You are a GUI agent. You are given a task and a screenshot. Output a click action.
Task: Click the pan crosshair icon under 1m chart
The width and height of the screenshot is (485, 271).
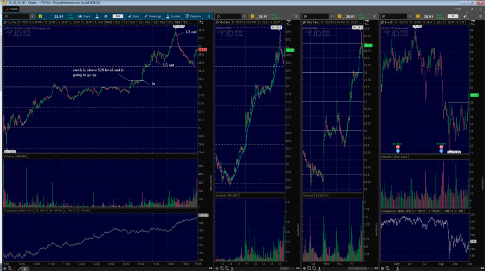coord(5,269)
